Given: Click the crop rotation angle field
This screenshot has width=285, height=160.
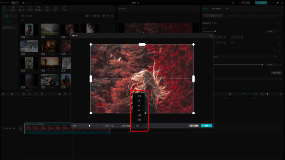Looking at the screenshot, I should 107,126.
